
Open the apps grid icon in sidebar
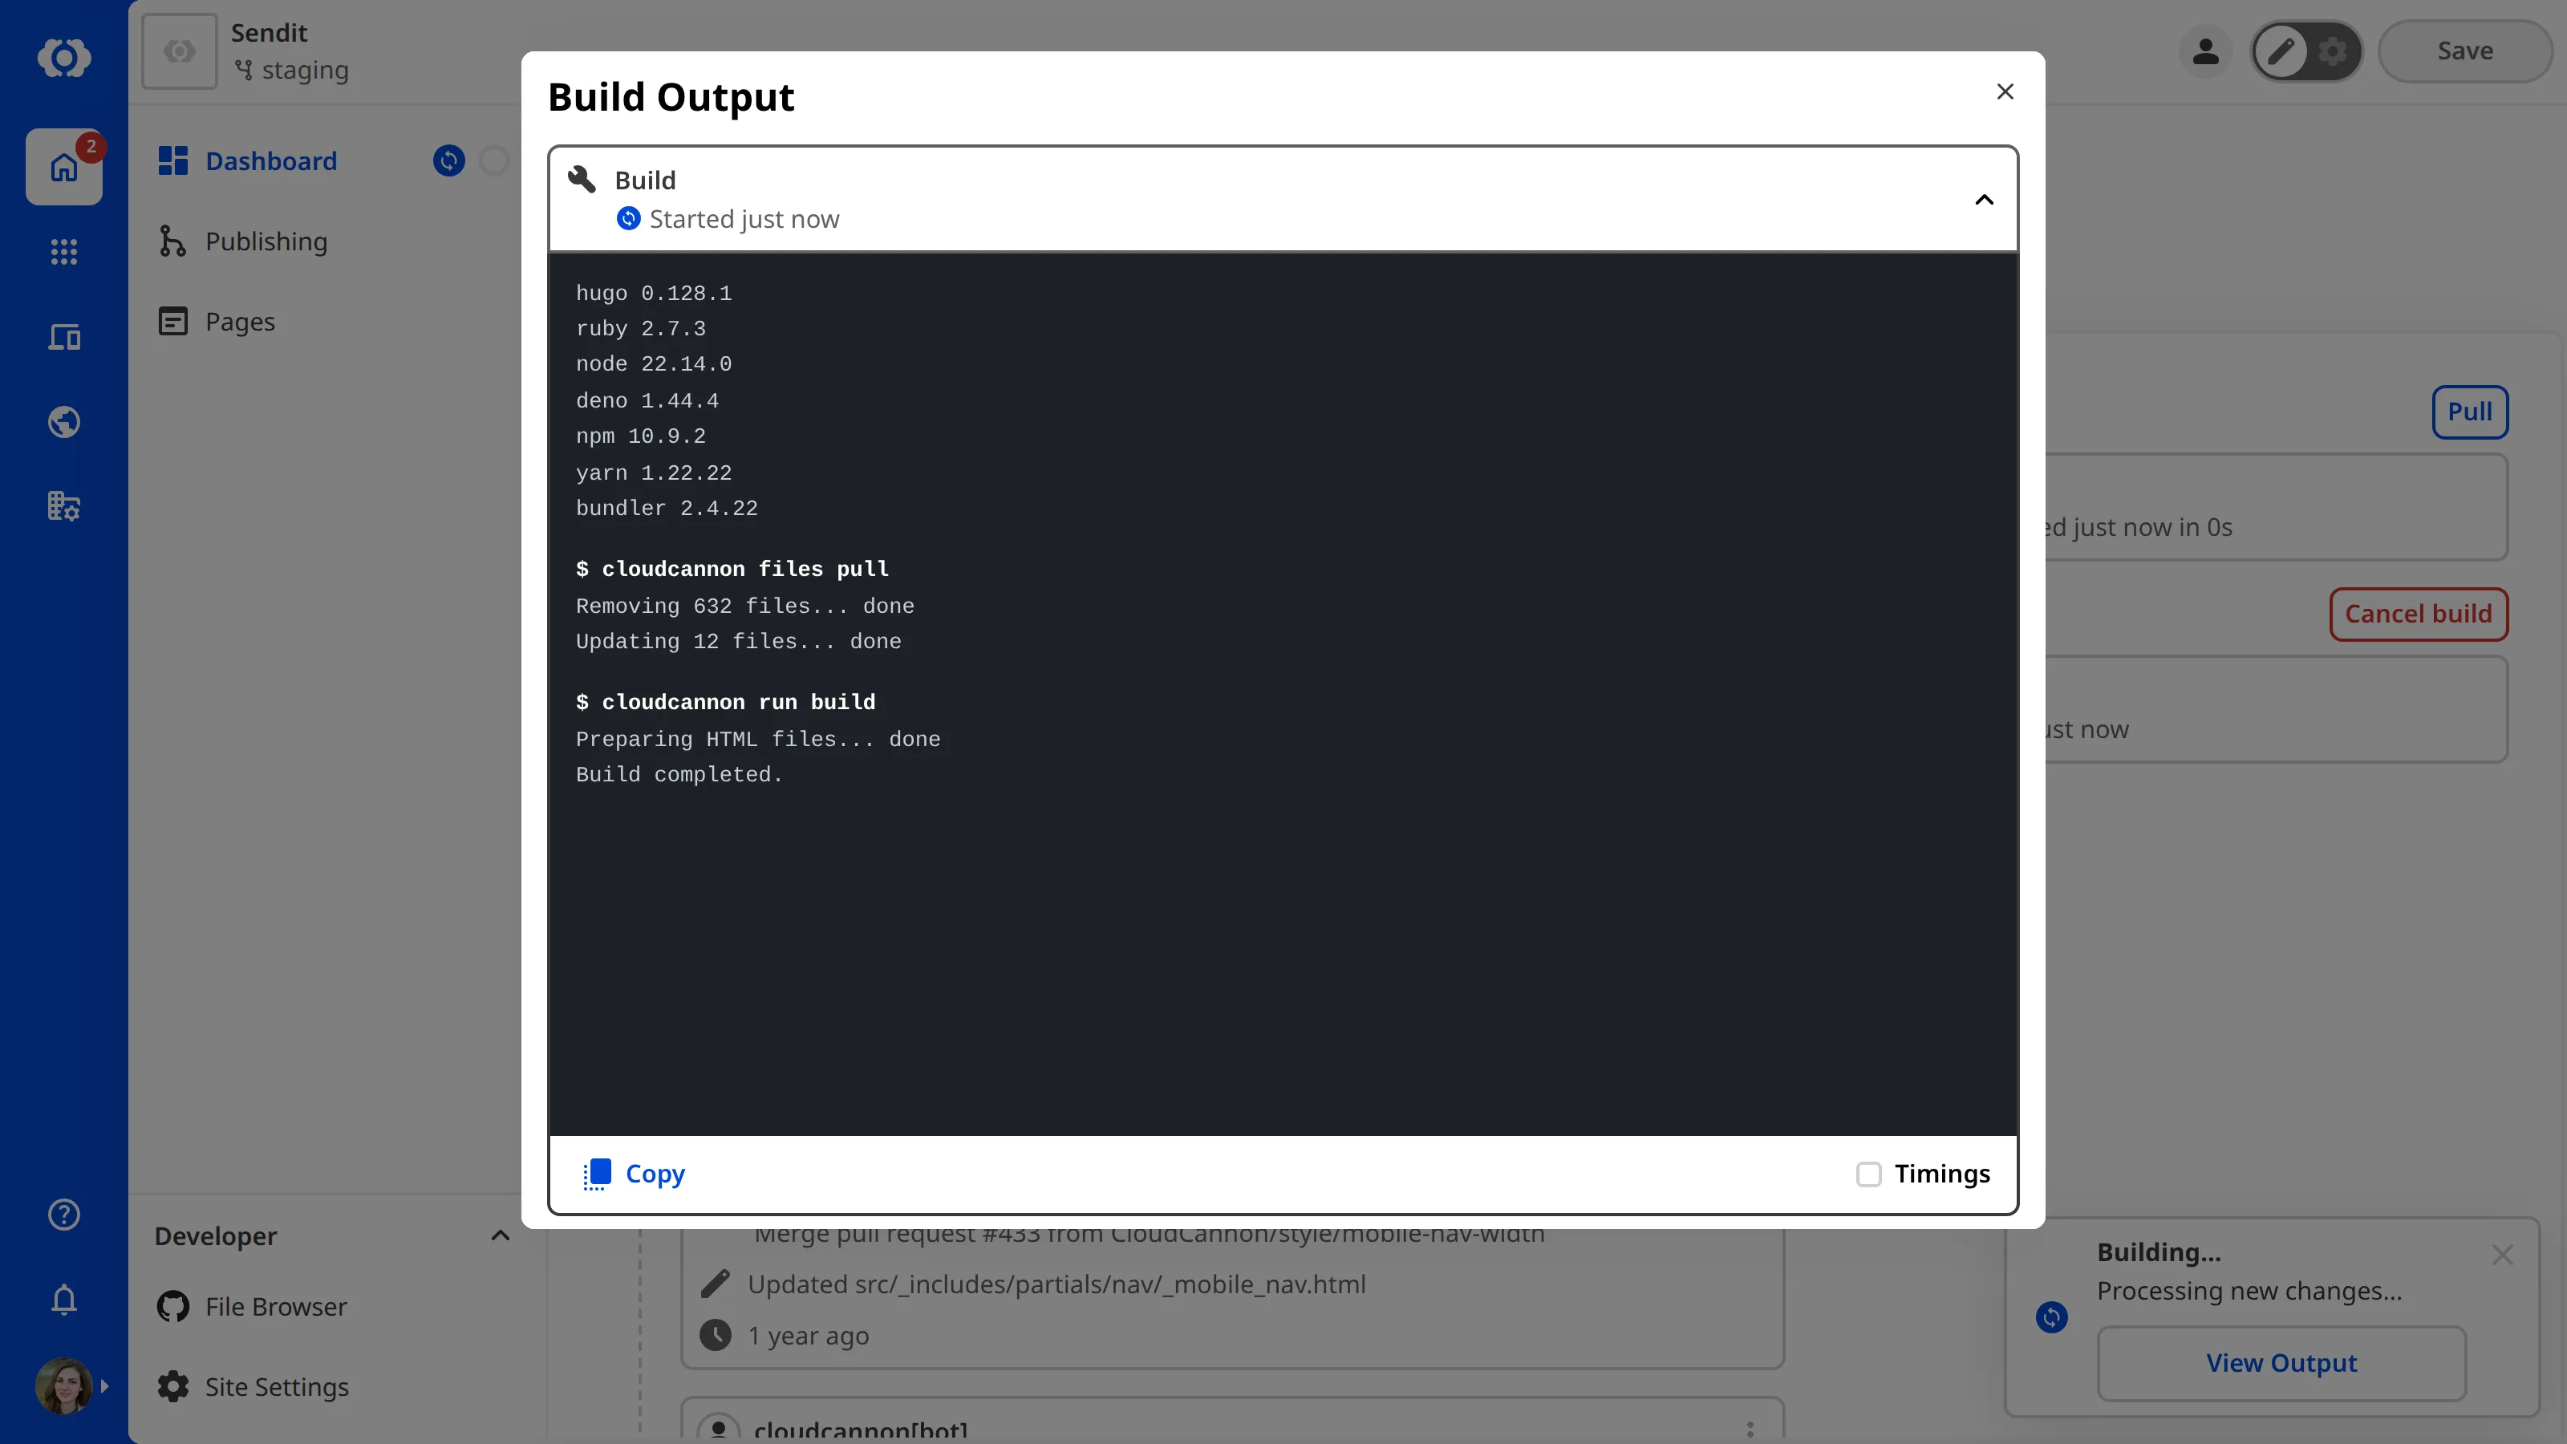click(x=64, y=252)
